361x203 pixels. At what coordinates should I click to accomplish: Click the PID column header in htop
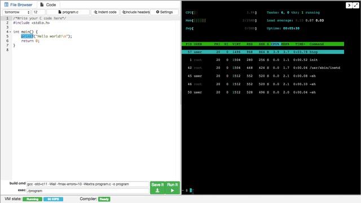(188, 44)
